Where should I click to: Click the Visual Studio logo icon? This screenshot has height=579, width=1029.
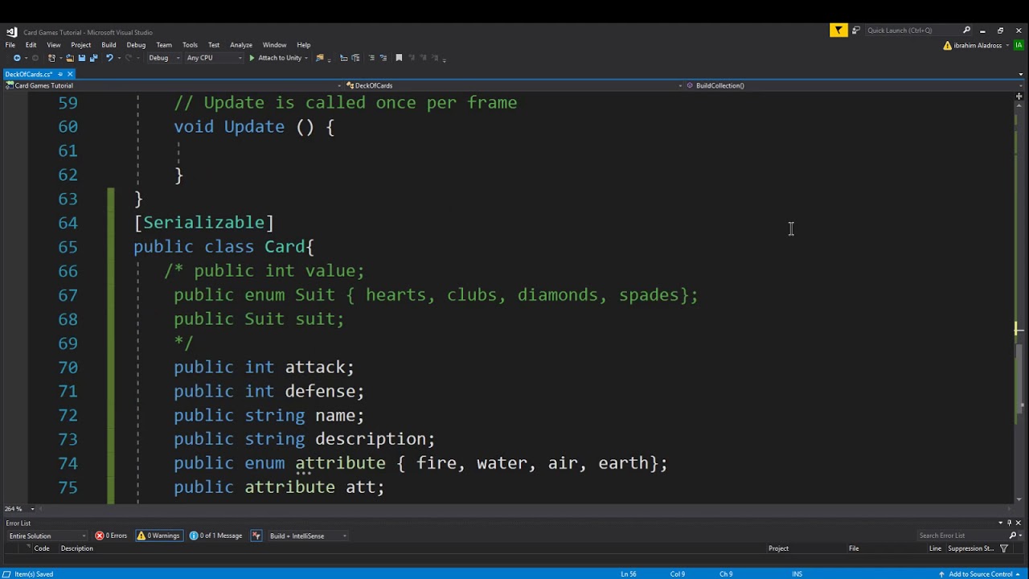(10, 32)
